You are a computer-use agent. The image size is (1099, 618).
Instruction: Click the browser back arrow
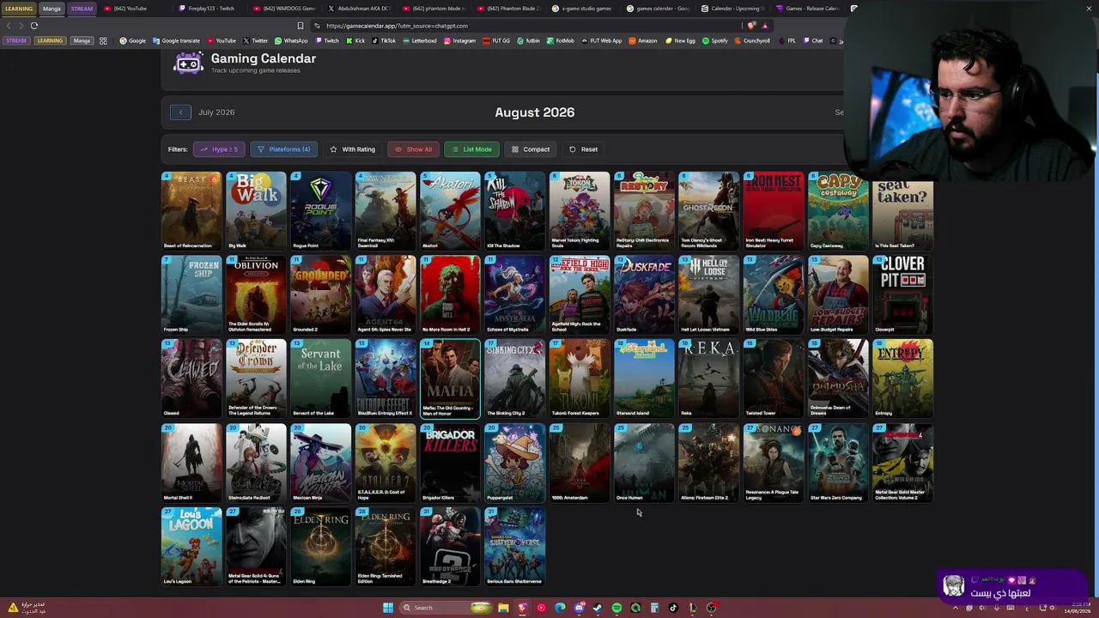pos(9,26)
